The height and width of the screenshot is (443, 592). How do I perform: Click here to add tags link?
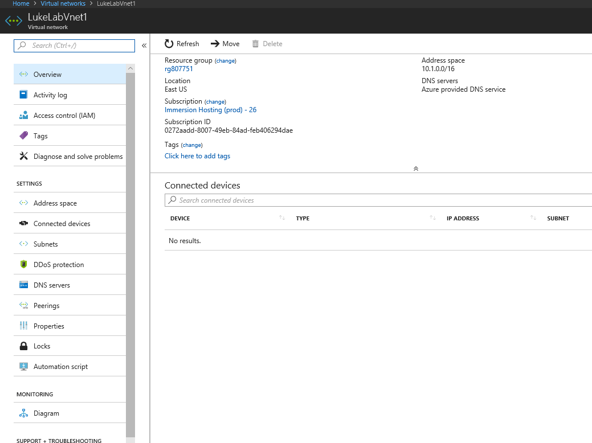point(197,156)
